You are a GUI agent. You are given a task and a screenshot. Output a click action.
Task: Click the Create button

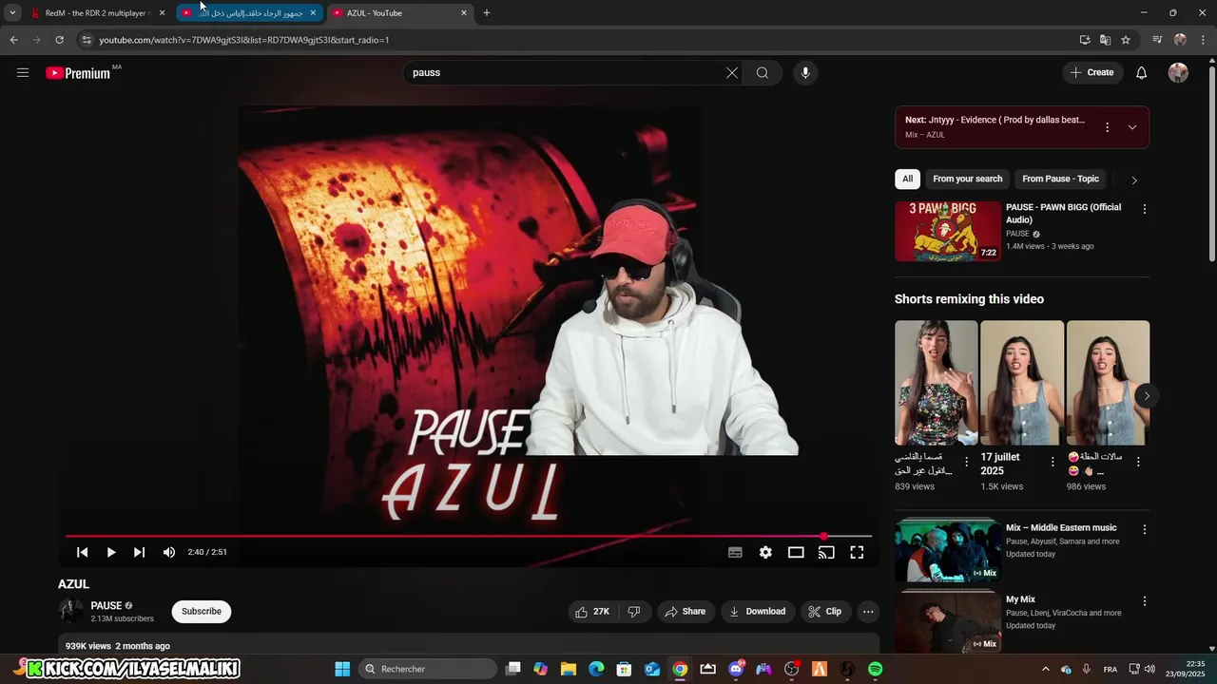pos(1091,72)
